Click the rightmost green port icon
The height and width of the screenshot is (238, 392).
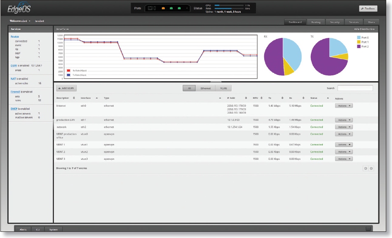point(179,8)
